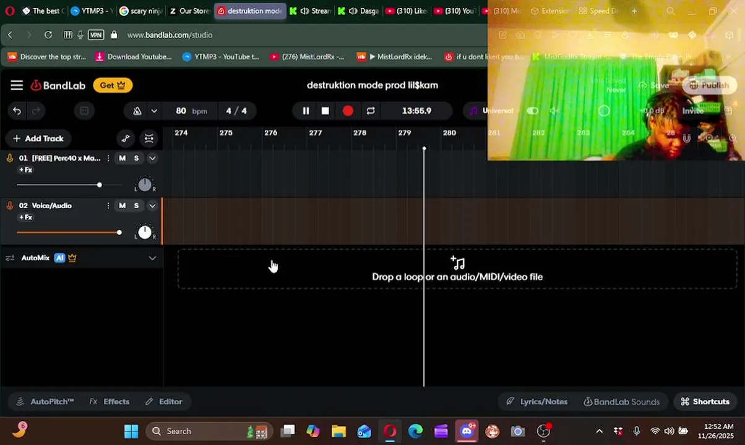Open the three-dot menu for track 01
This screenshot has width=745, height=445.
(x=108, y=158)
